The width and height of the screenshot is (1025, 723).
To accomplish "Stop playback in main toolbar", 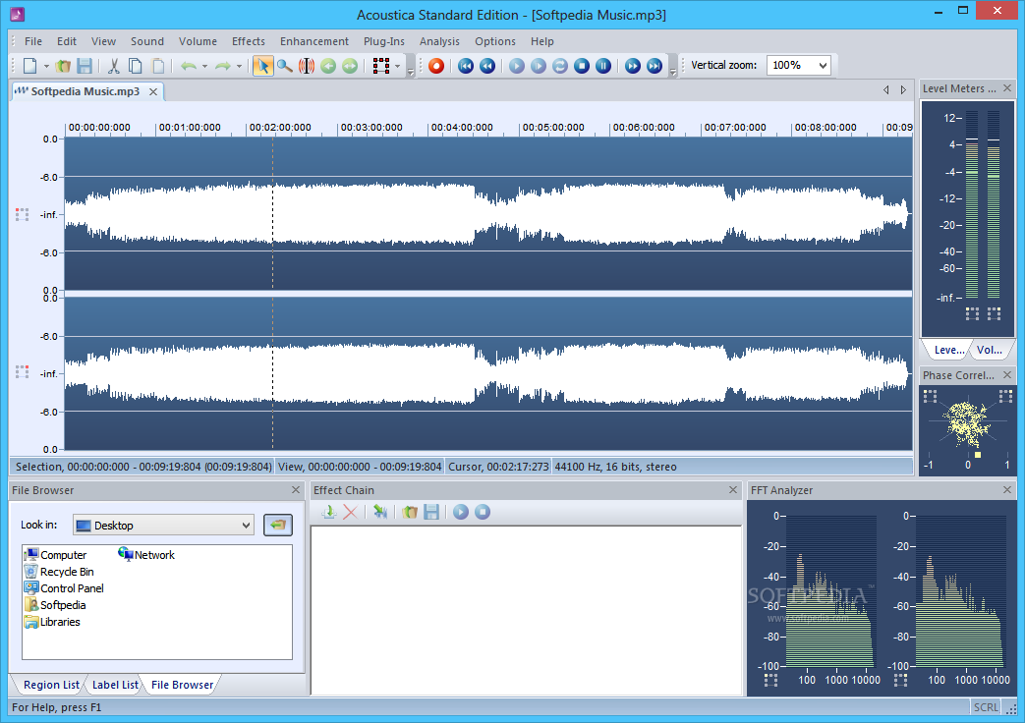I will click(x=582, y=66).
